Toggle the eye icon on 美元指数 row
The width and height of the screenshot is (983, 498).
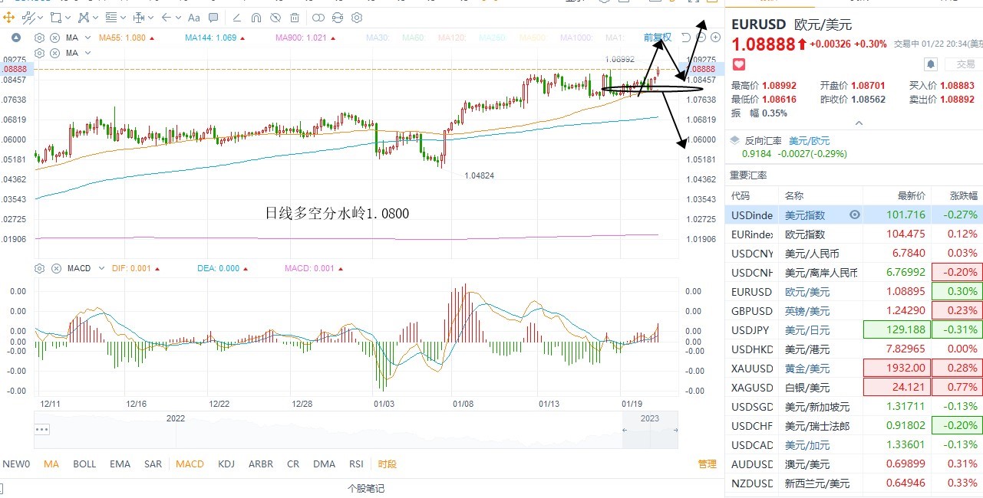click(x=855, y=215)
